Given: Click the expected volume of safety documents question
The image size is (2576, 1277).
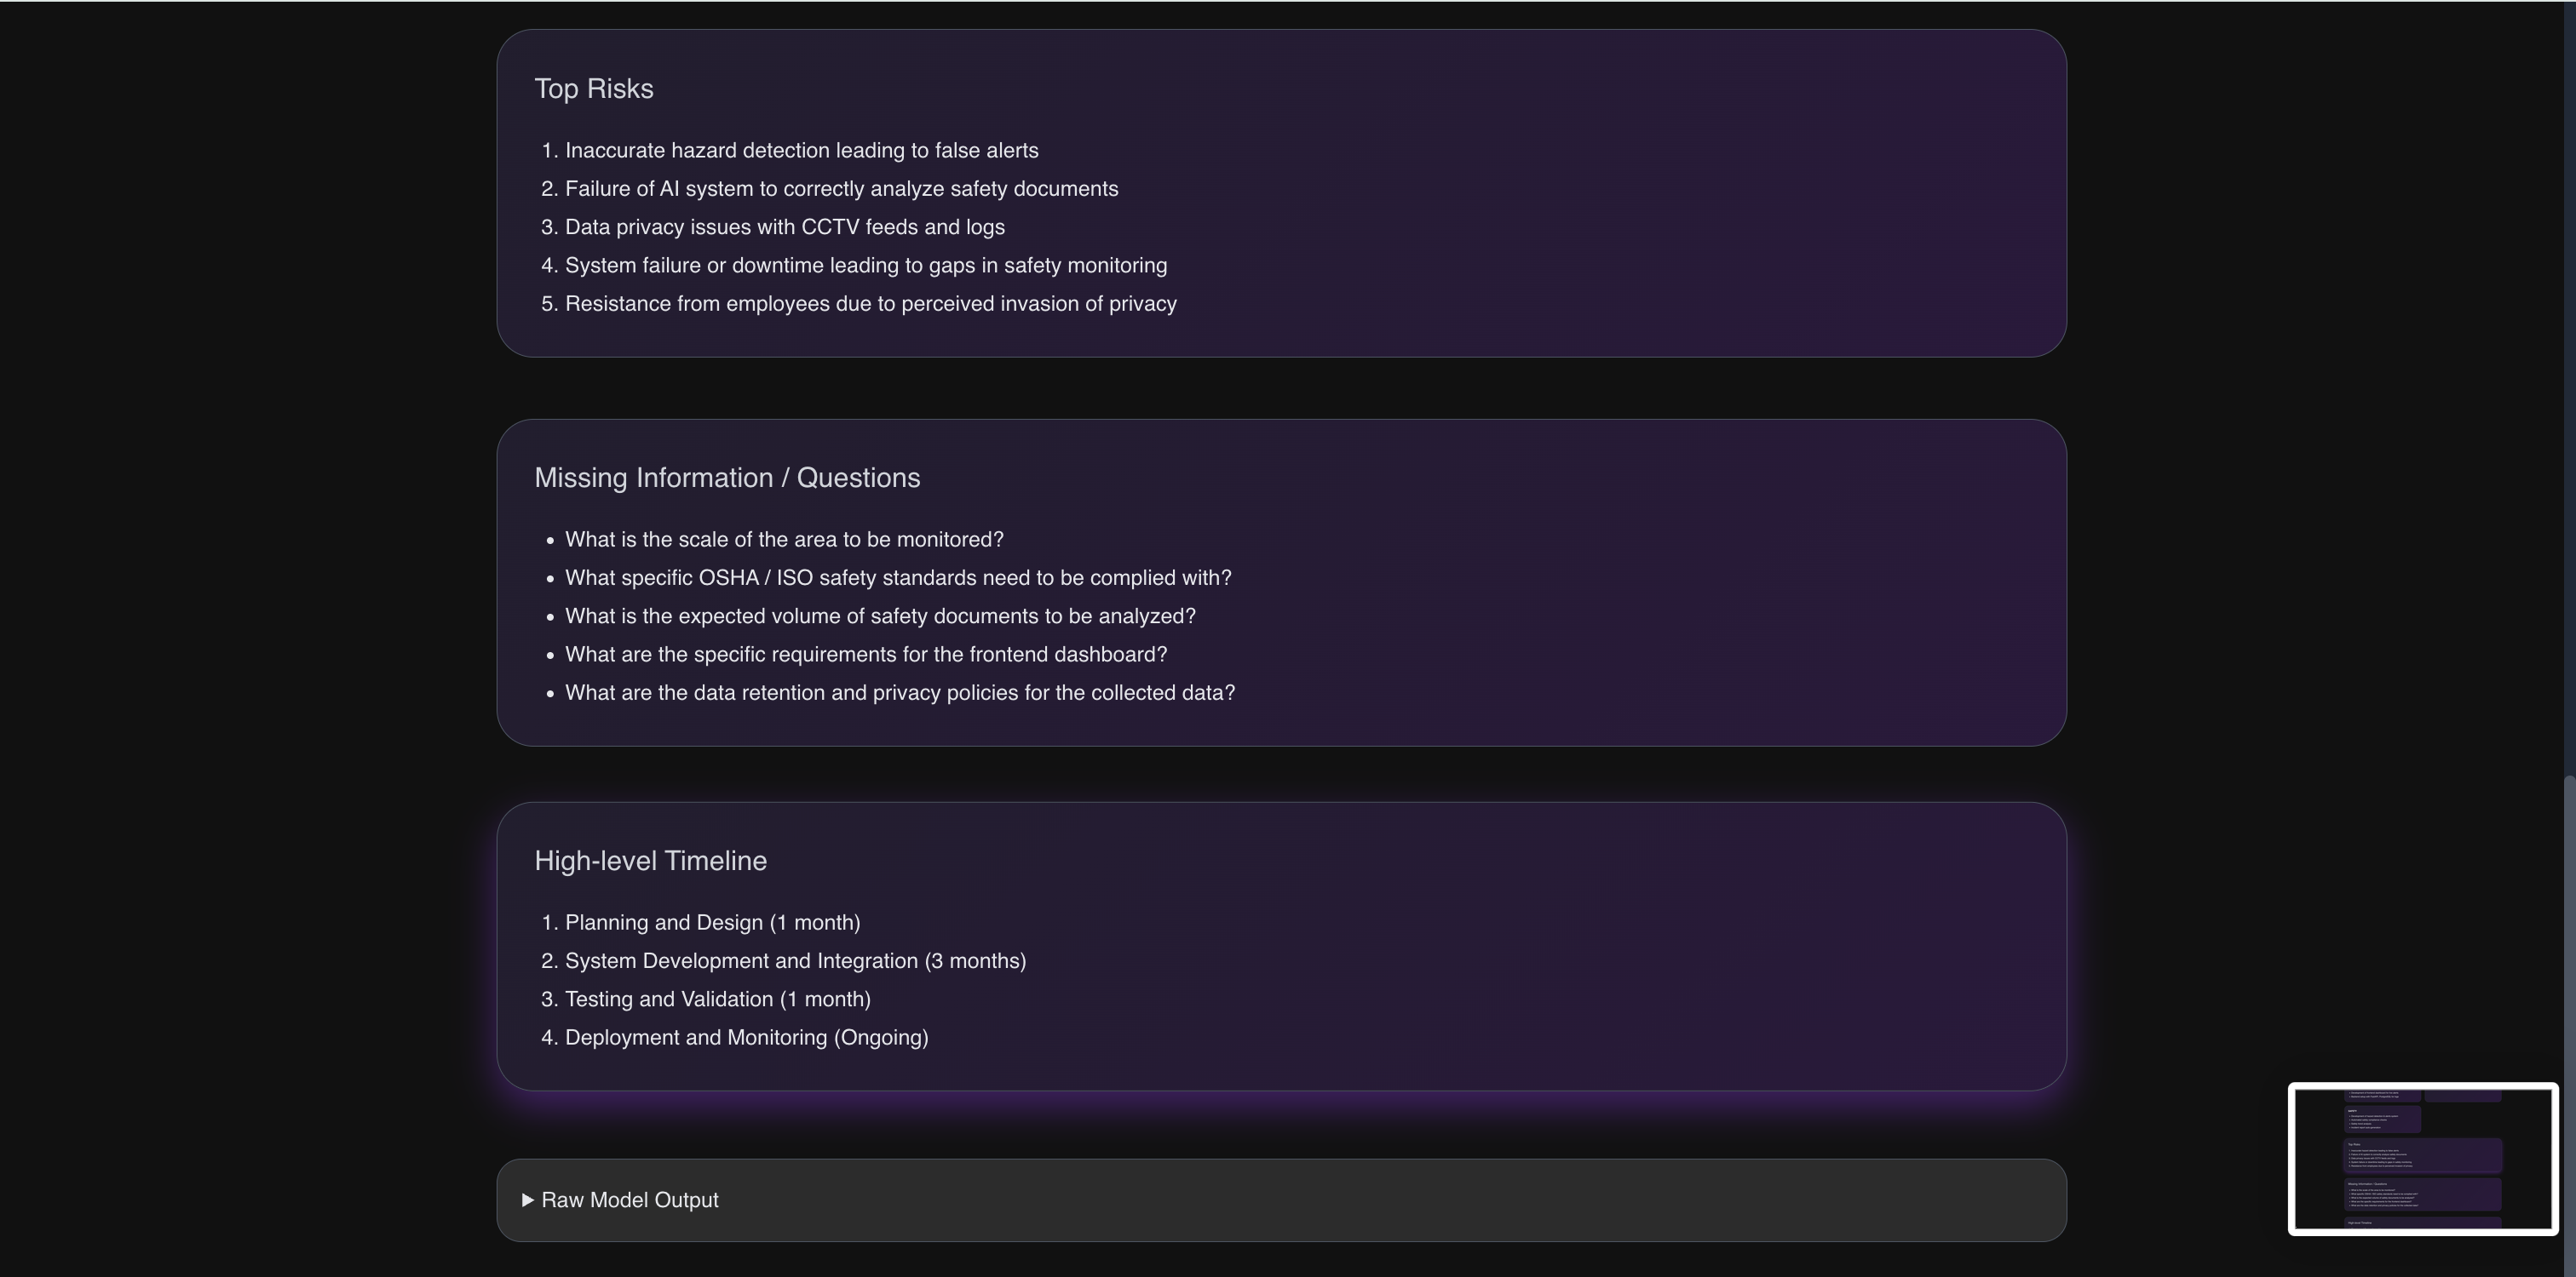Looking at the screenshot, I should [880, 616].
